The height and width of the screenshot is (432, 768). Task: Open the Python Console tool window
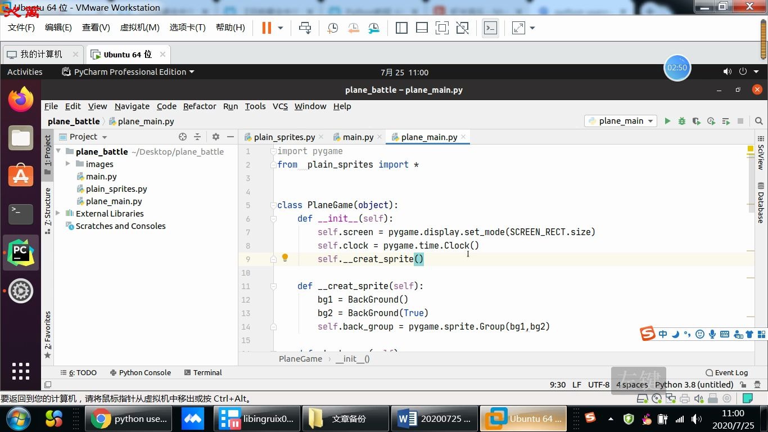tap(144, 372)
